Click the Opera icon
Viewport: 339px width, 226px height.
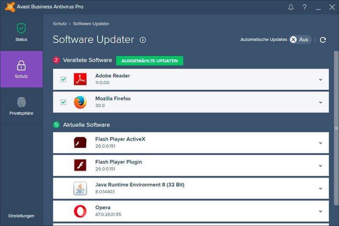click(80, 211)
